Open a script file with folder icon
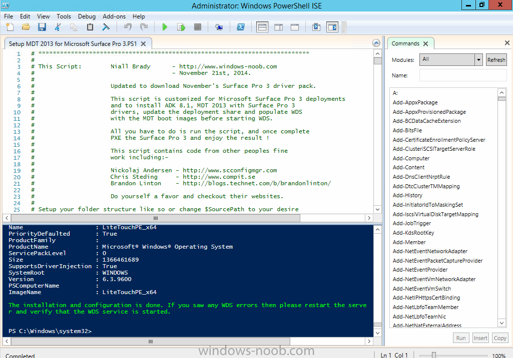513x358 pixels. point(26,27)
